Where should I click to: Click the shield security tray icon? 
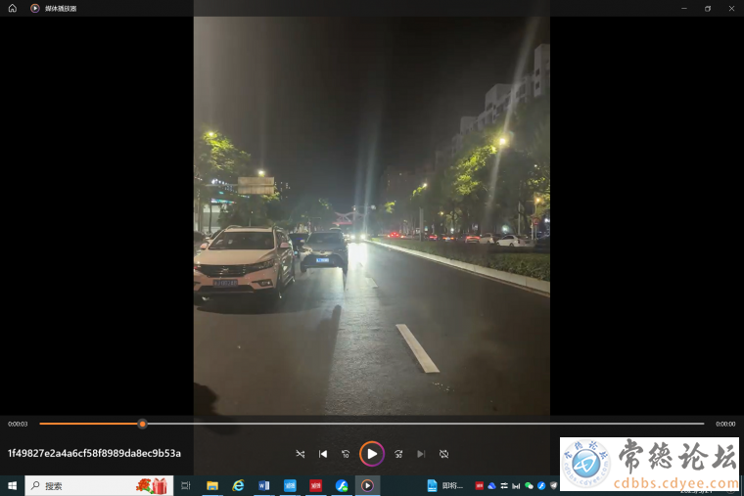point(553,485)
